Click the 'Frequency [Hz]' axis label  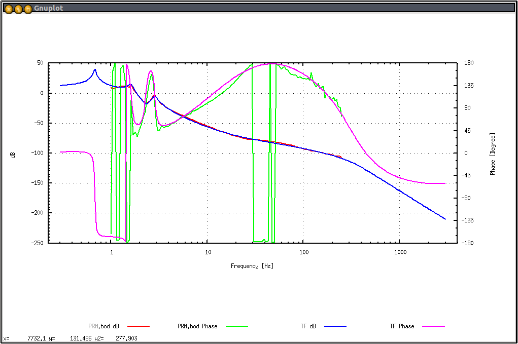pyautogui.click(x=252, y=266)
